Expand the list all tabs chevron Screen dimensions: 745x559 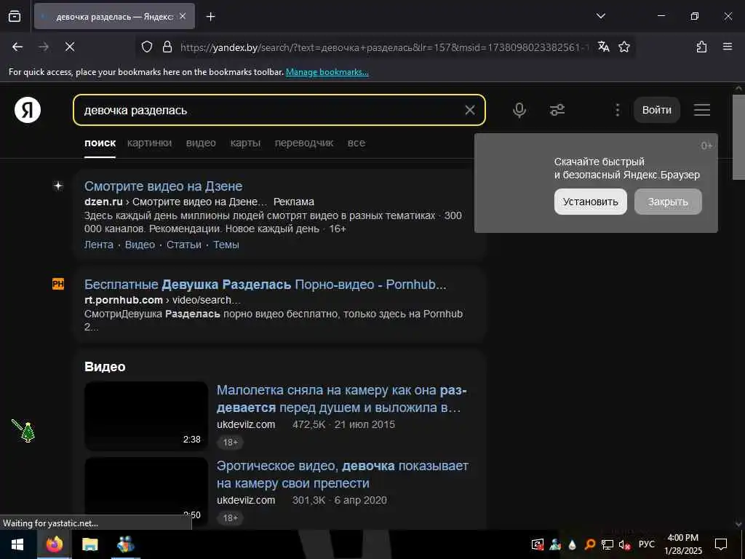tap(600, 16)
